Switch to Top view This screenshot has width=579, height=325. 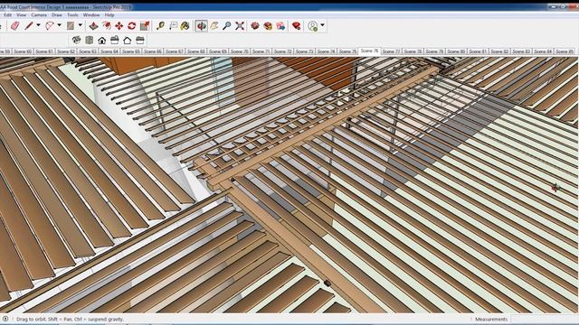point(89,40)
